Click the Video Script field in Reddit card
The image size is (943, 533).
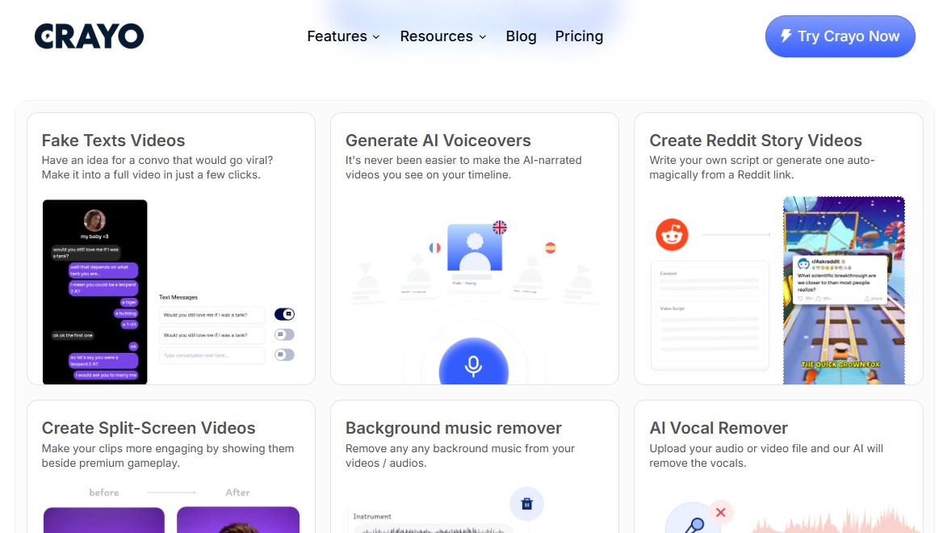(x=710, y=331)
